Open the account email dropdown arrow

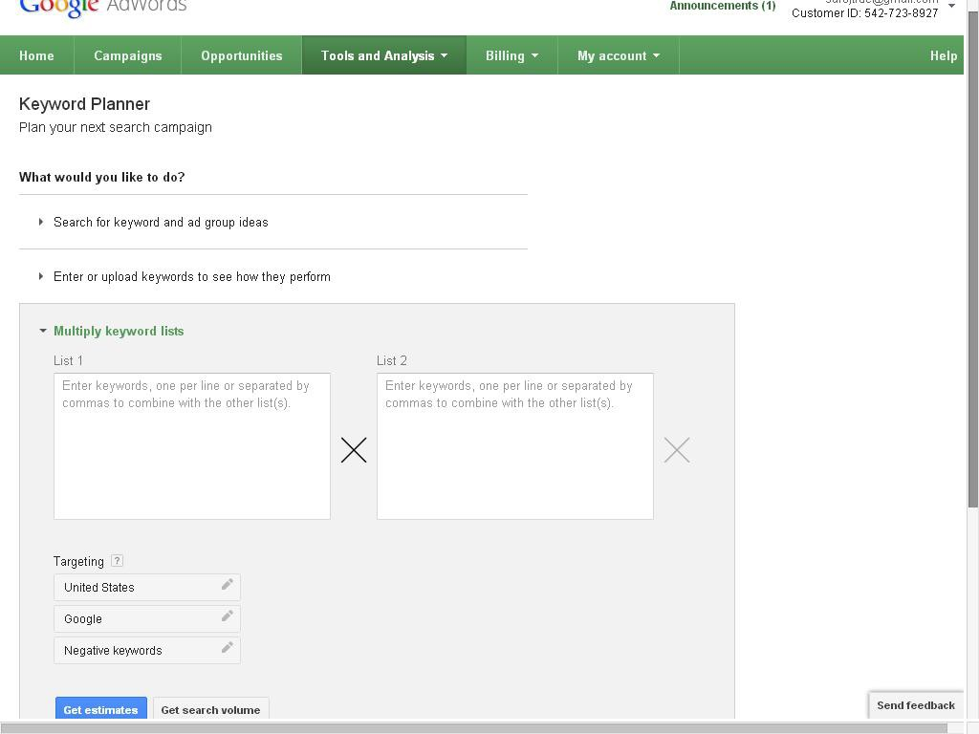[951, 7]
